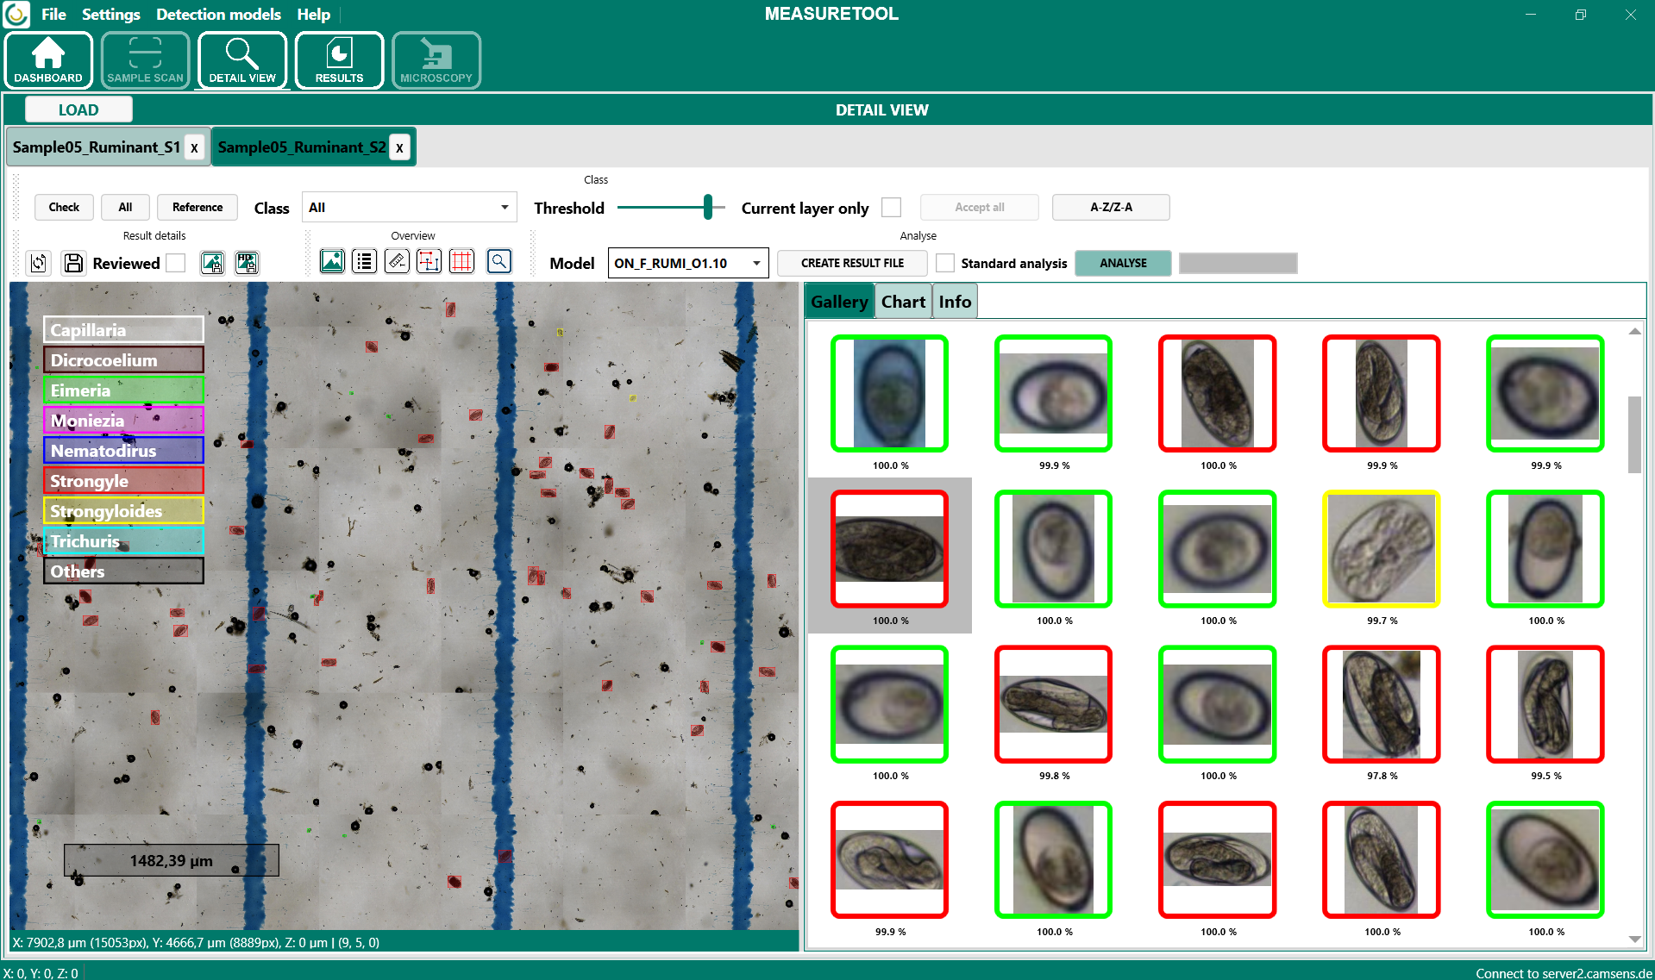Screen dimensions: 1655x980
Task: Click the save image icon
Action: (212, 263)
